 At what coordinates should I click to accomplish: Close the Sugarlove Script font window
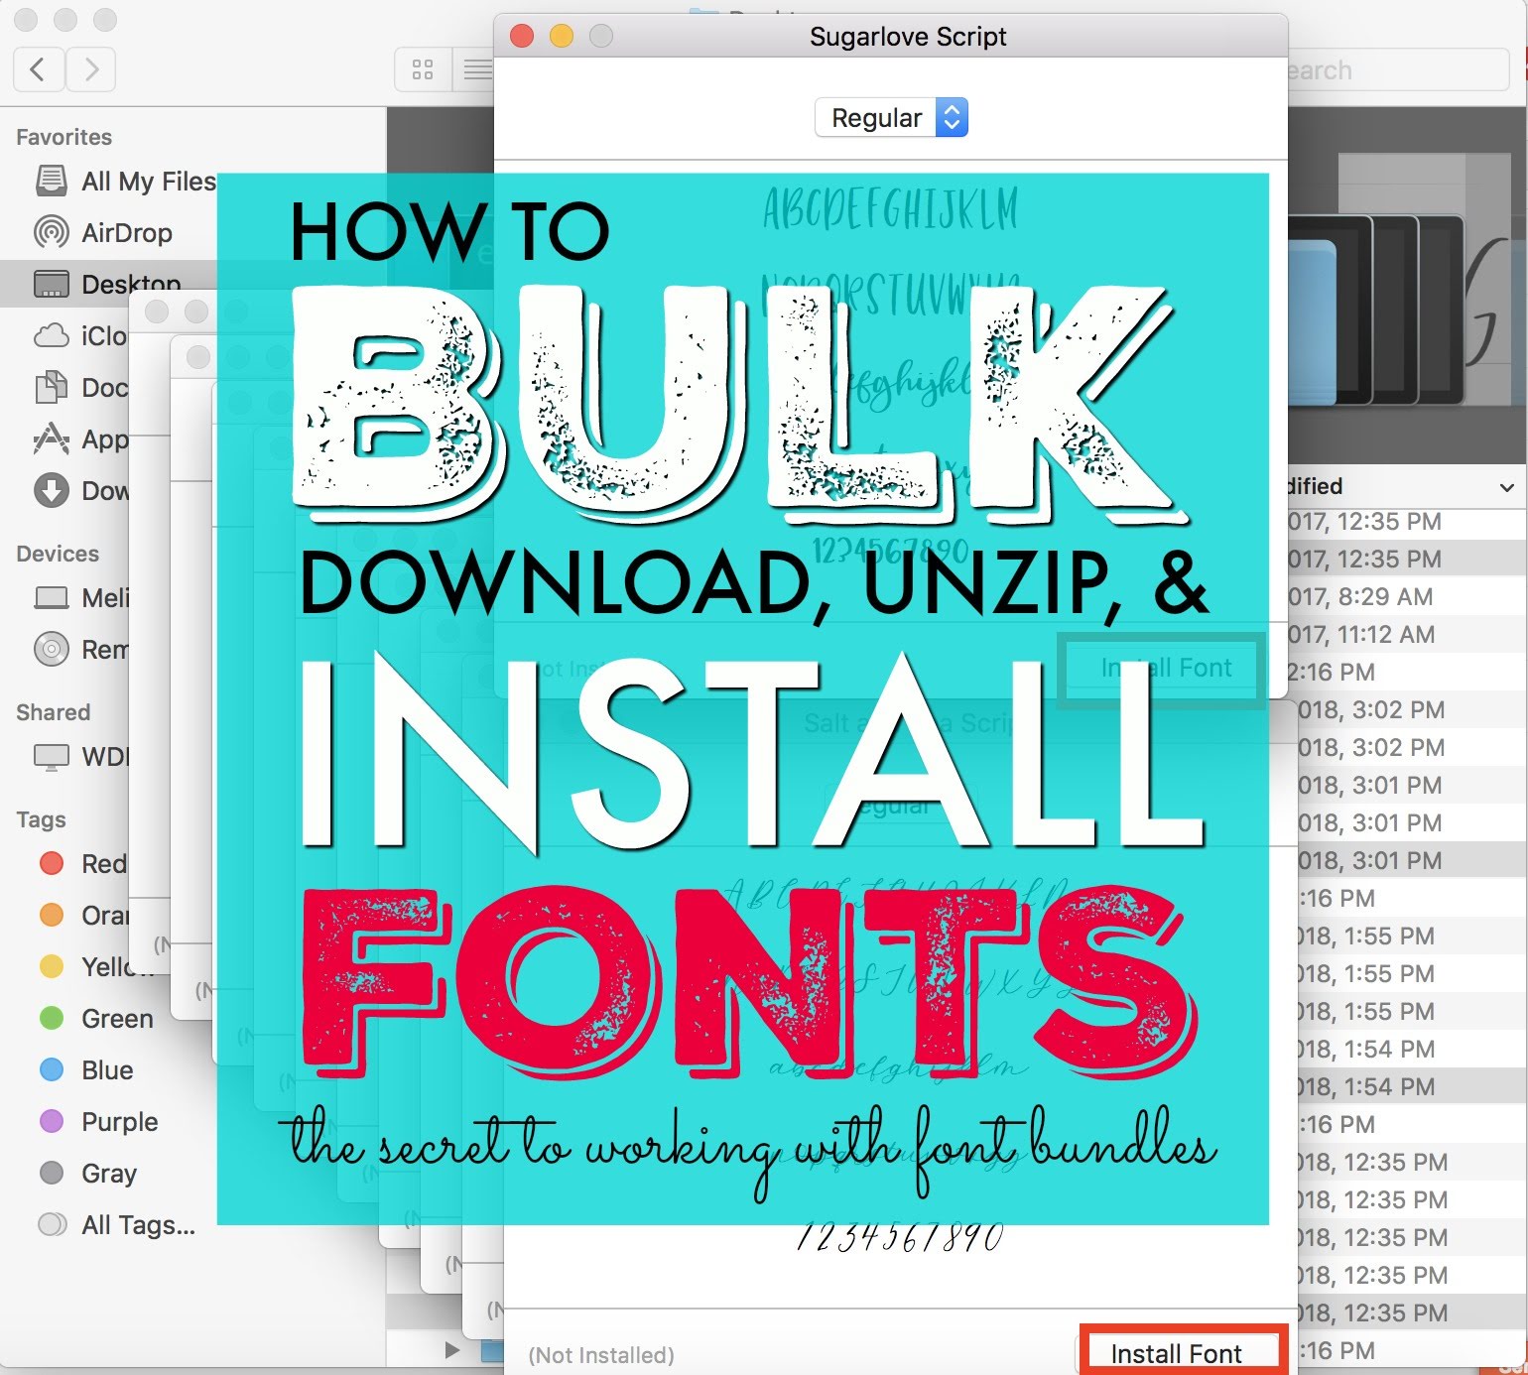coord(522,37)
